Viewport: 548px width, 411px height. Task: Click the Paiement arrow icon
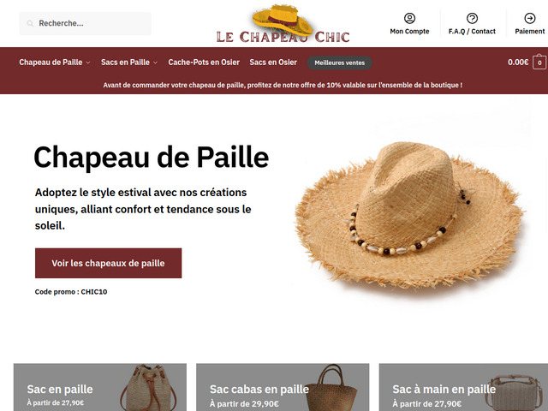(530, 18)
